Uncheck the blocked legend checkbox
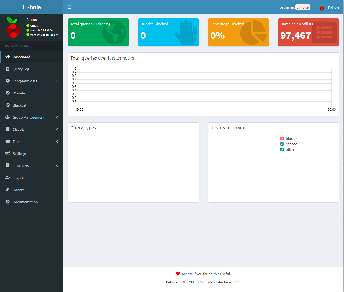The width and height of the screenshot is (344, 292). coord(282,139)
